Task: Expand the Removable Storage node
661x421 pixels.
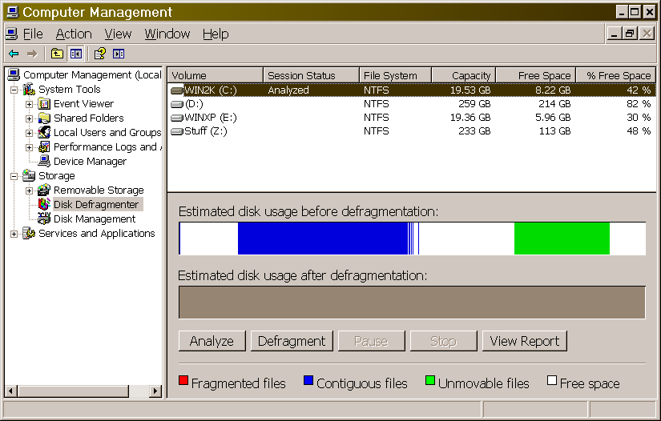Action: [30, 190]
